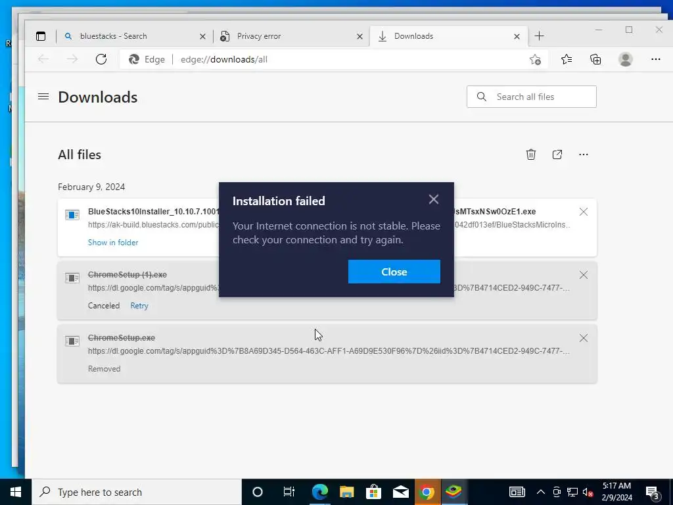Dismiss Installation failed dialog with X
The height and width of the screenshot is (505, 673).
[x=434, y=199]
